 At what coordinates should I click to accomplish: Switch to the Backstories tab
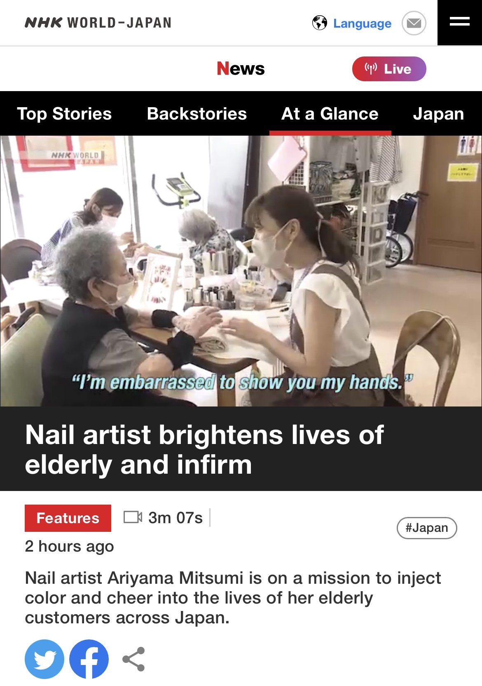pyautogui.click(x=197, y=114)
